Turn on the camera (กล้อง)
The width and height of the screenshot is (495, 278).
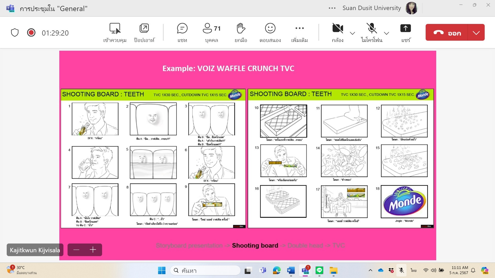338,33
